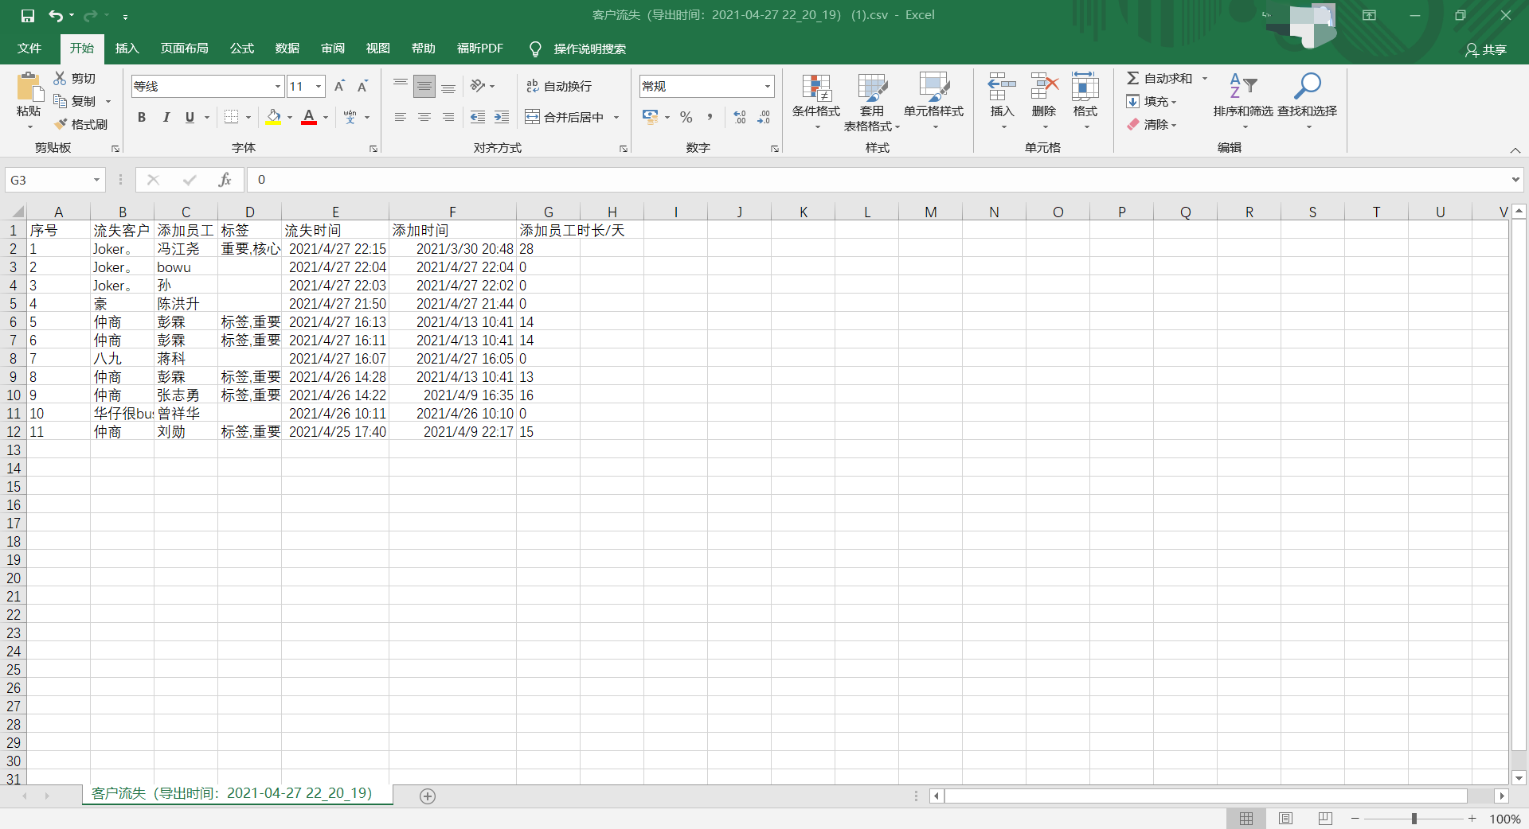1529x829 pixels.
Task: Toggle Bold formatting
Action: (142, 117)
